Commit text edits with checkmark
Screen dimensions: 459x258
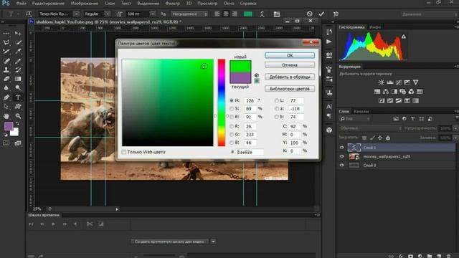[x=321, y=14]
